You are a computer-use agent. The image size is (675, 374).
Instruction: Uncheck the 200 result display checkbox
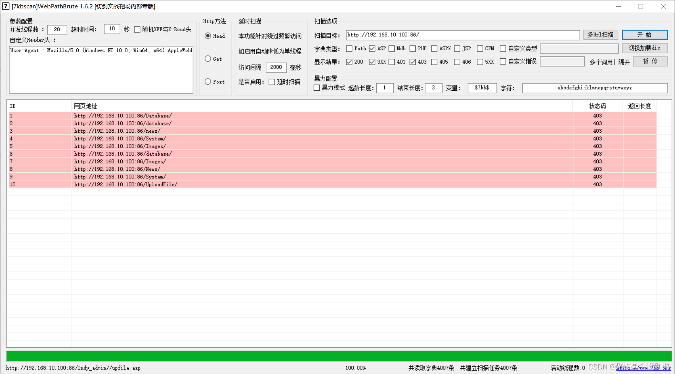[349, 62]
